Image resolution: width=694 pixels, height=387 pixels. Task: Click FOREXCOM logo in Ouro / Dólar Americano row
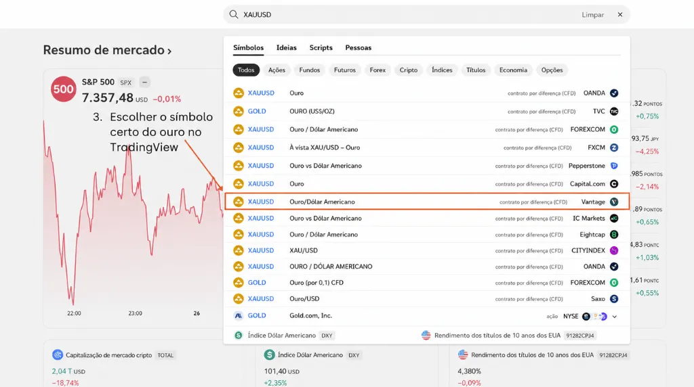(x=614, y=129)
